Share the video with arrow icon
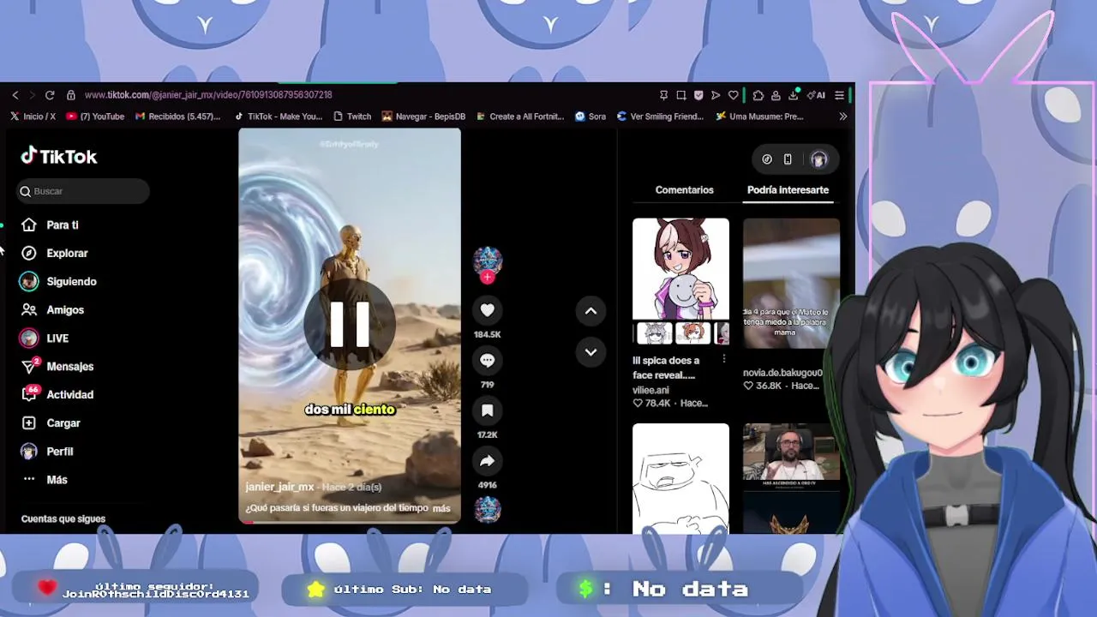This screenshot has height=617, width=1097. (487, 461)
